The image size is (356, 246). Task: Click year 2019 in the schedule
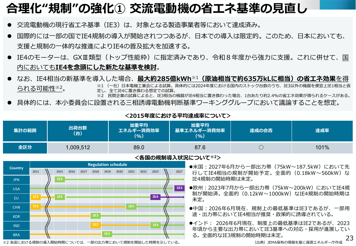[x=107, y=172]
